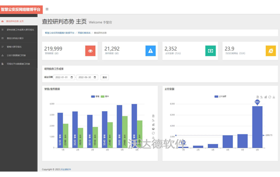The width and height of the screenshot is (280, 177).
Task: Open data view in the left chart toolbox
Action: [x=153, y=116]
